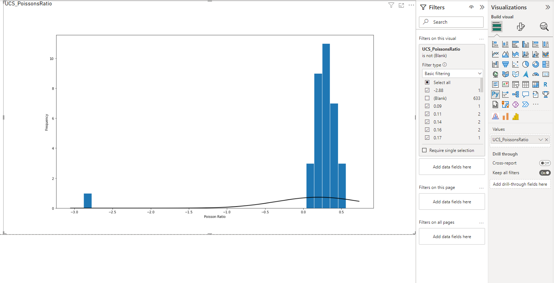
Task: Select the Donut chart visual
Action: (x=536, y=64)
